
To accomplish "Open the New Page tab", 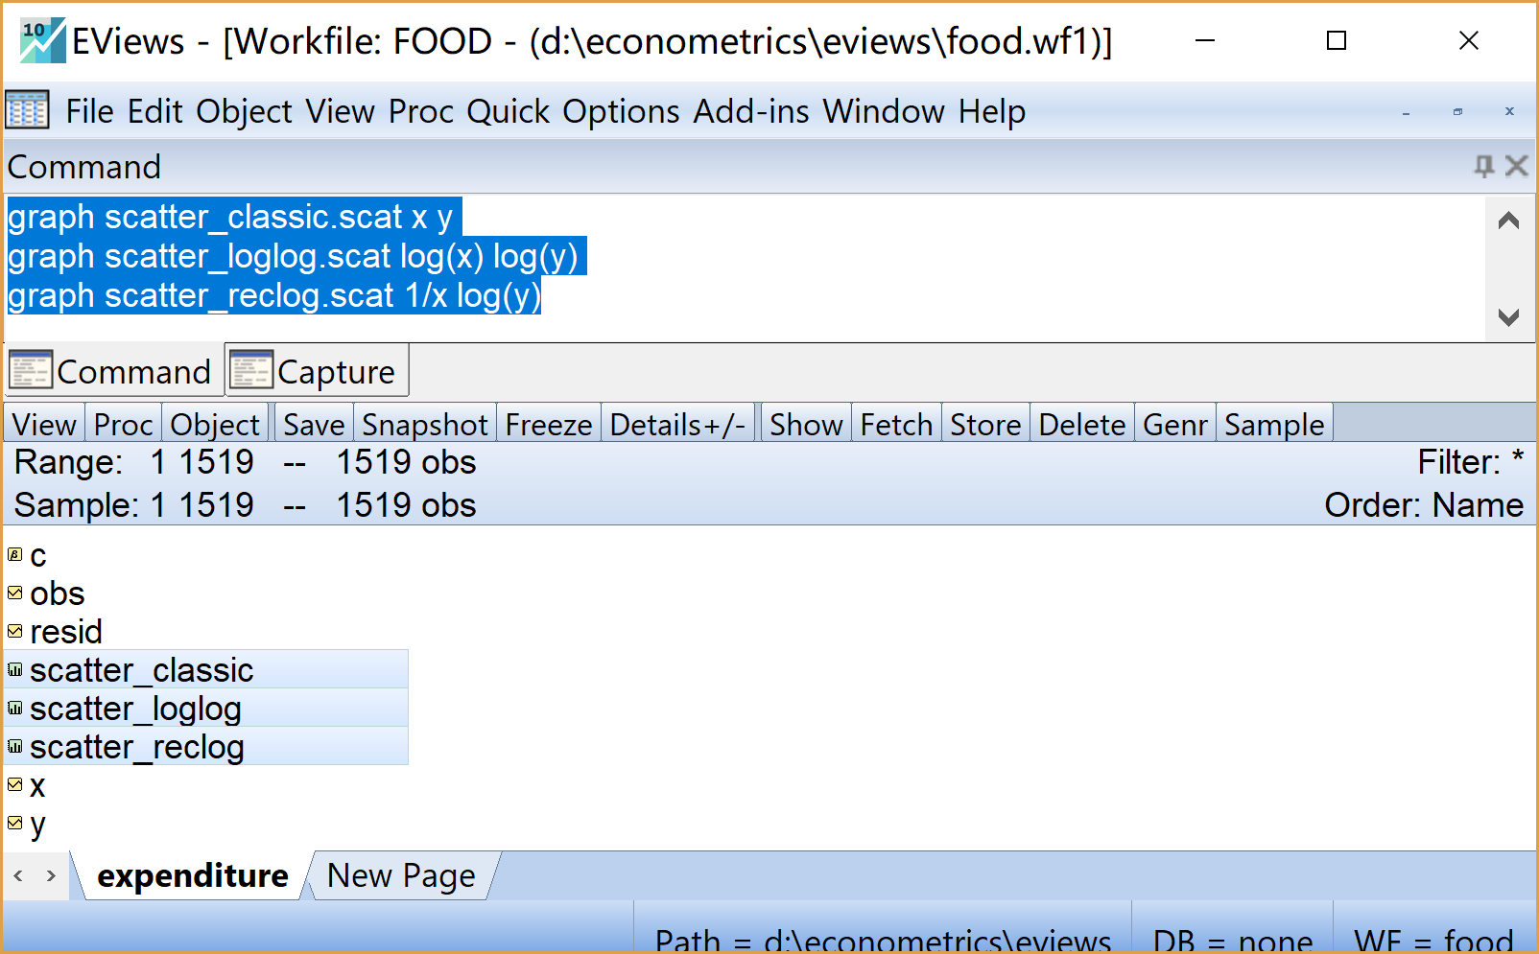I will 400,875.
